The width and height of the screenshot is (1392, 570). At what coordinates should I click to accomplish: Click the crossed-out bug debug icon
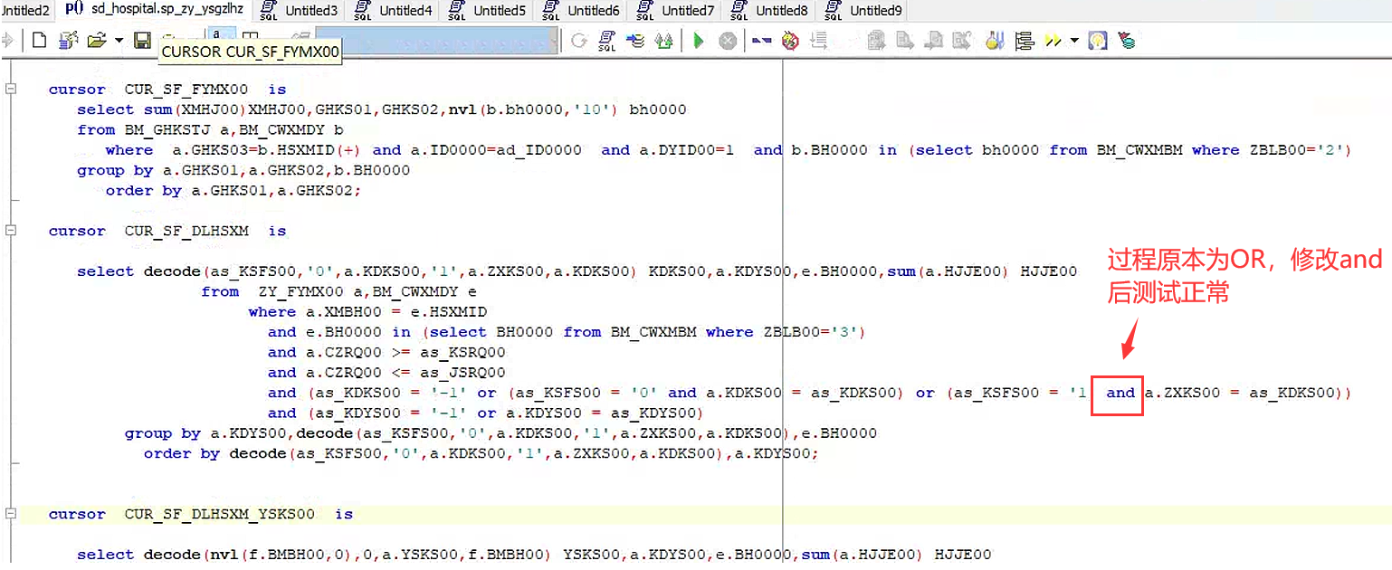790,41
